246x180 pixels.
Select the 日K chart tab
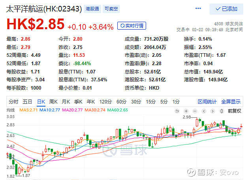pyautogui.click(x=41, y=102)
